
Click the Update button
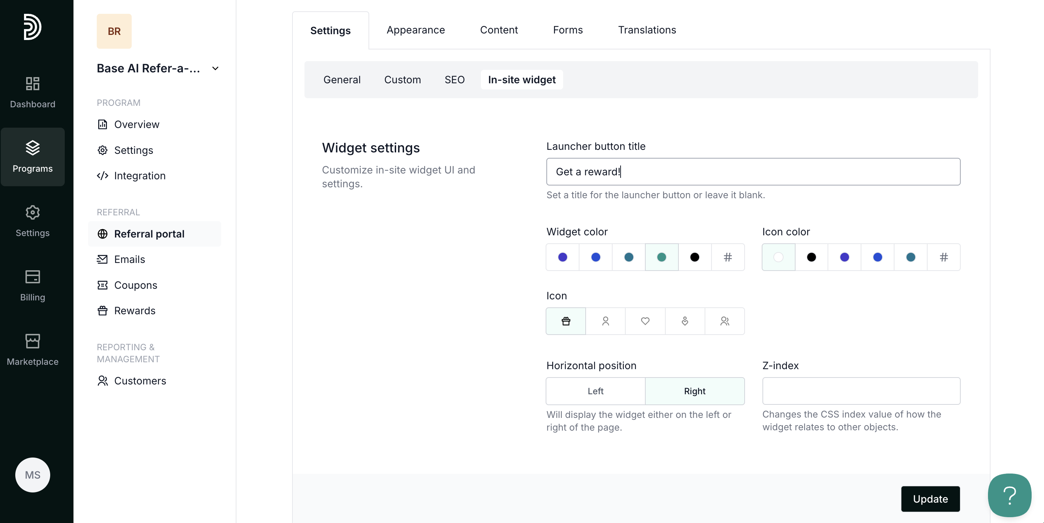[x=930, y=499]
